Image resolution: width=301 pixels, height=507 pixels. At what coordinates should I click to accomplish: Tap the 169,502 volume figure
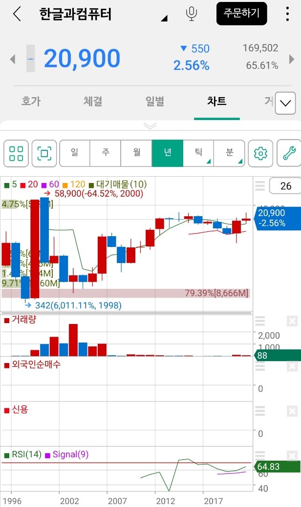[260, 48]
